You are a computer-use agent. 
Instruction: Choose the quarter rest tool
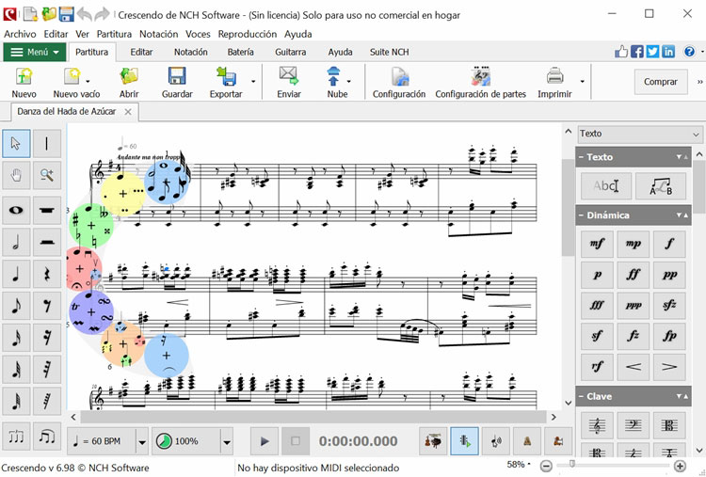[47, 274]
